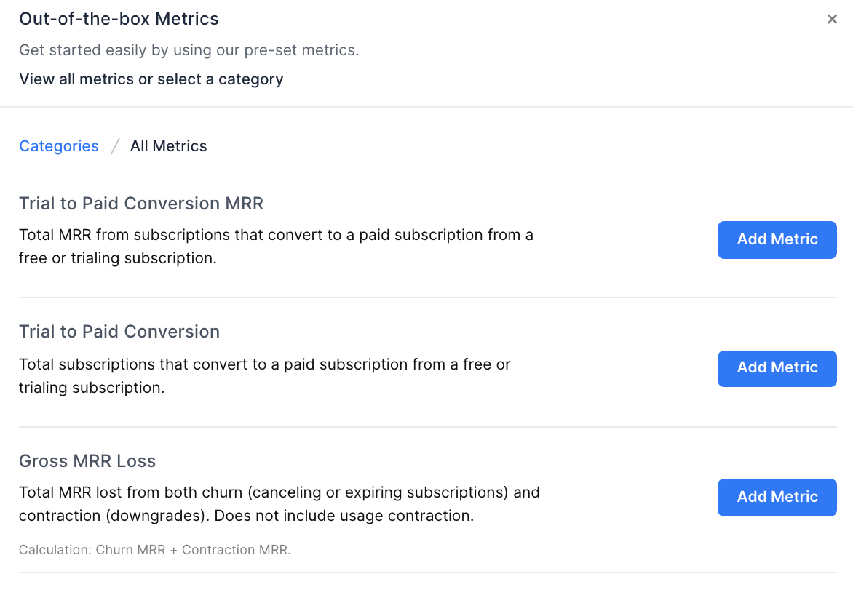This screenshot has height=595, width=853.
Task: Click the Out-of-the-box Metrics dialog title
Action: [119, 19]
